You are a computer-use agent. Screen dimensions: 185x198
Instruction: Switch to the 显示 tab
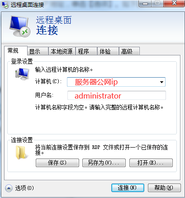point(38,51)
